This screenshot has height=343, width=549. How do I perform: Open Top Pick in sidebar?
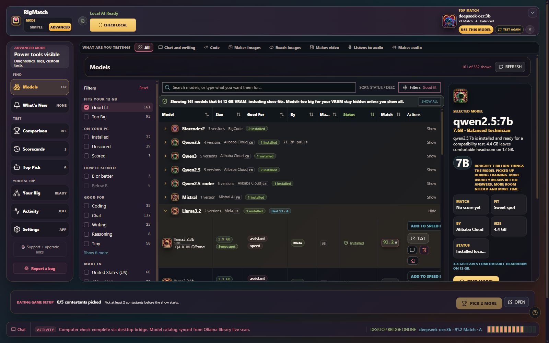click(x=40, y=167)
